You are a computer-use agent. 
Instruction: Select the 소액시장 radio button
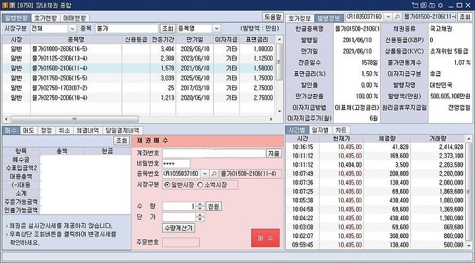click(201, 185)
